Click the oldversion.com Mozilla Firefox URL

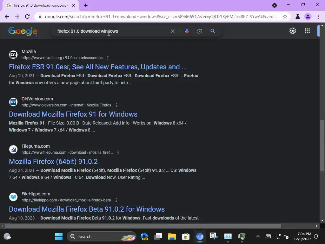click(x=66, y=105)
